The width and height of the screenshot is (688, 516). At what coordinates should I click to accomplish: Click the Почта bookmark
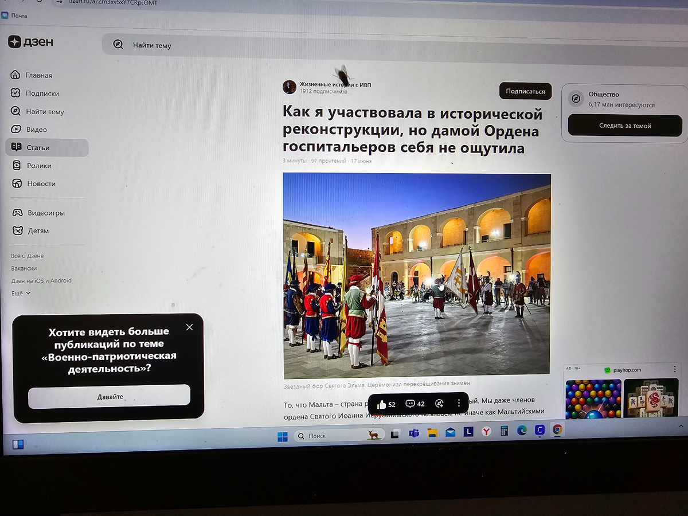[14, 15]
